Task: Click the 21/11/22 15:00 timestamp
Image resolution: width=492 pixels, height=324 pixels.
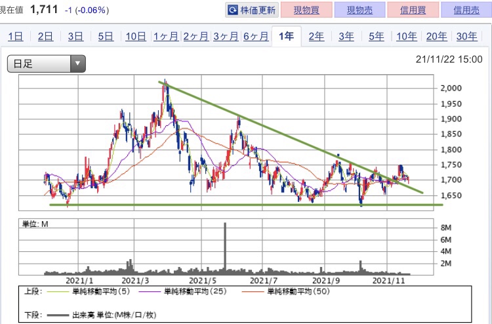Action: (x=449, y=59)
